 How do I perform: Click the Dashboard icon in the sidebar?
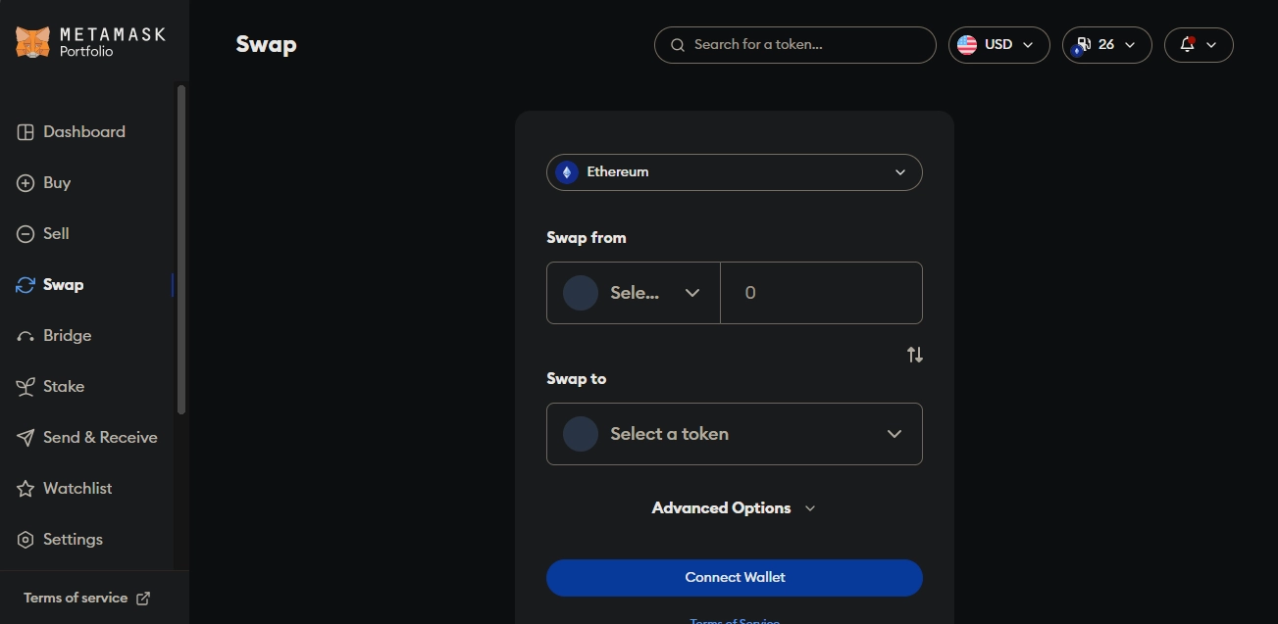pyautogui.click(x=26, y=132)
